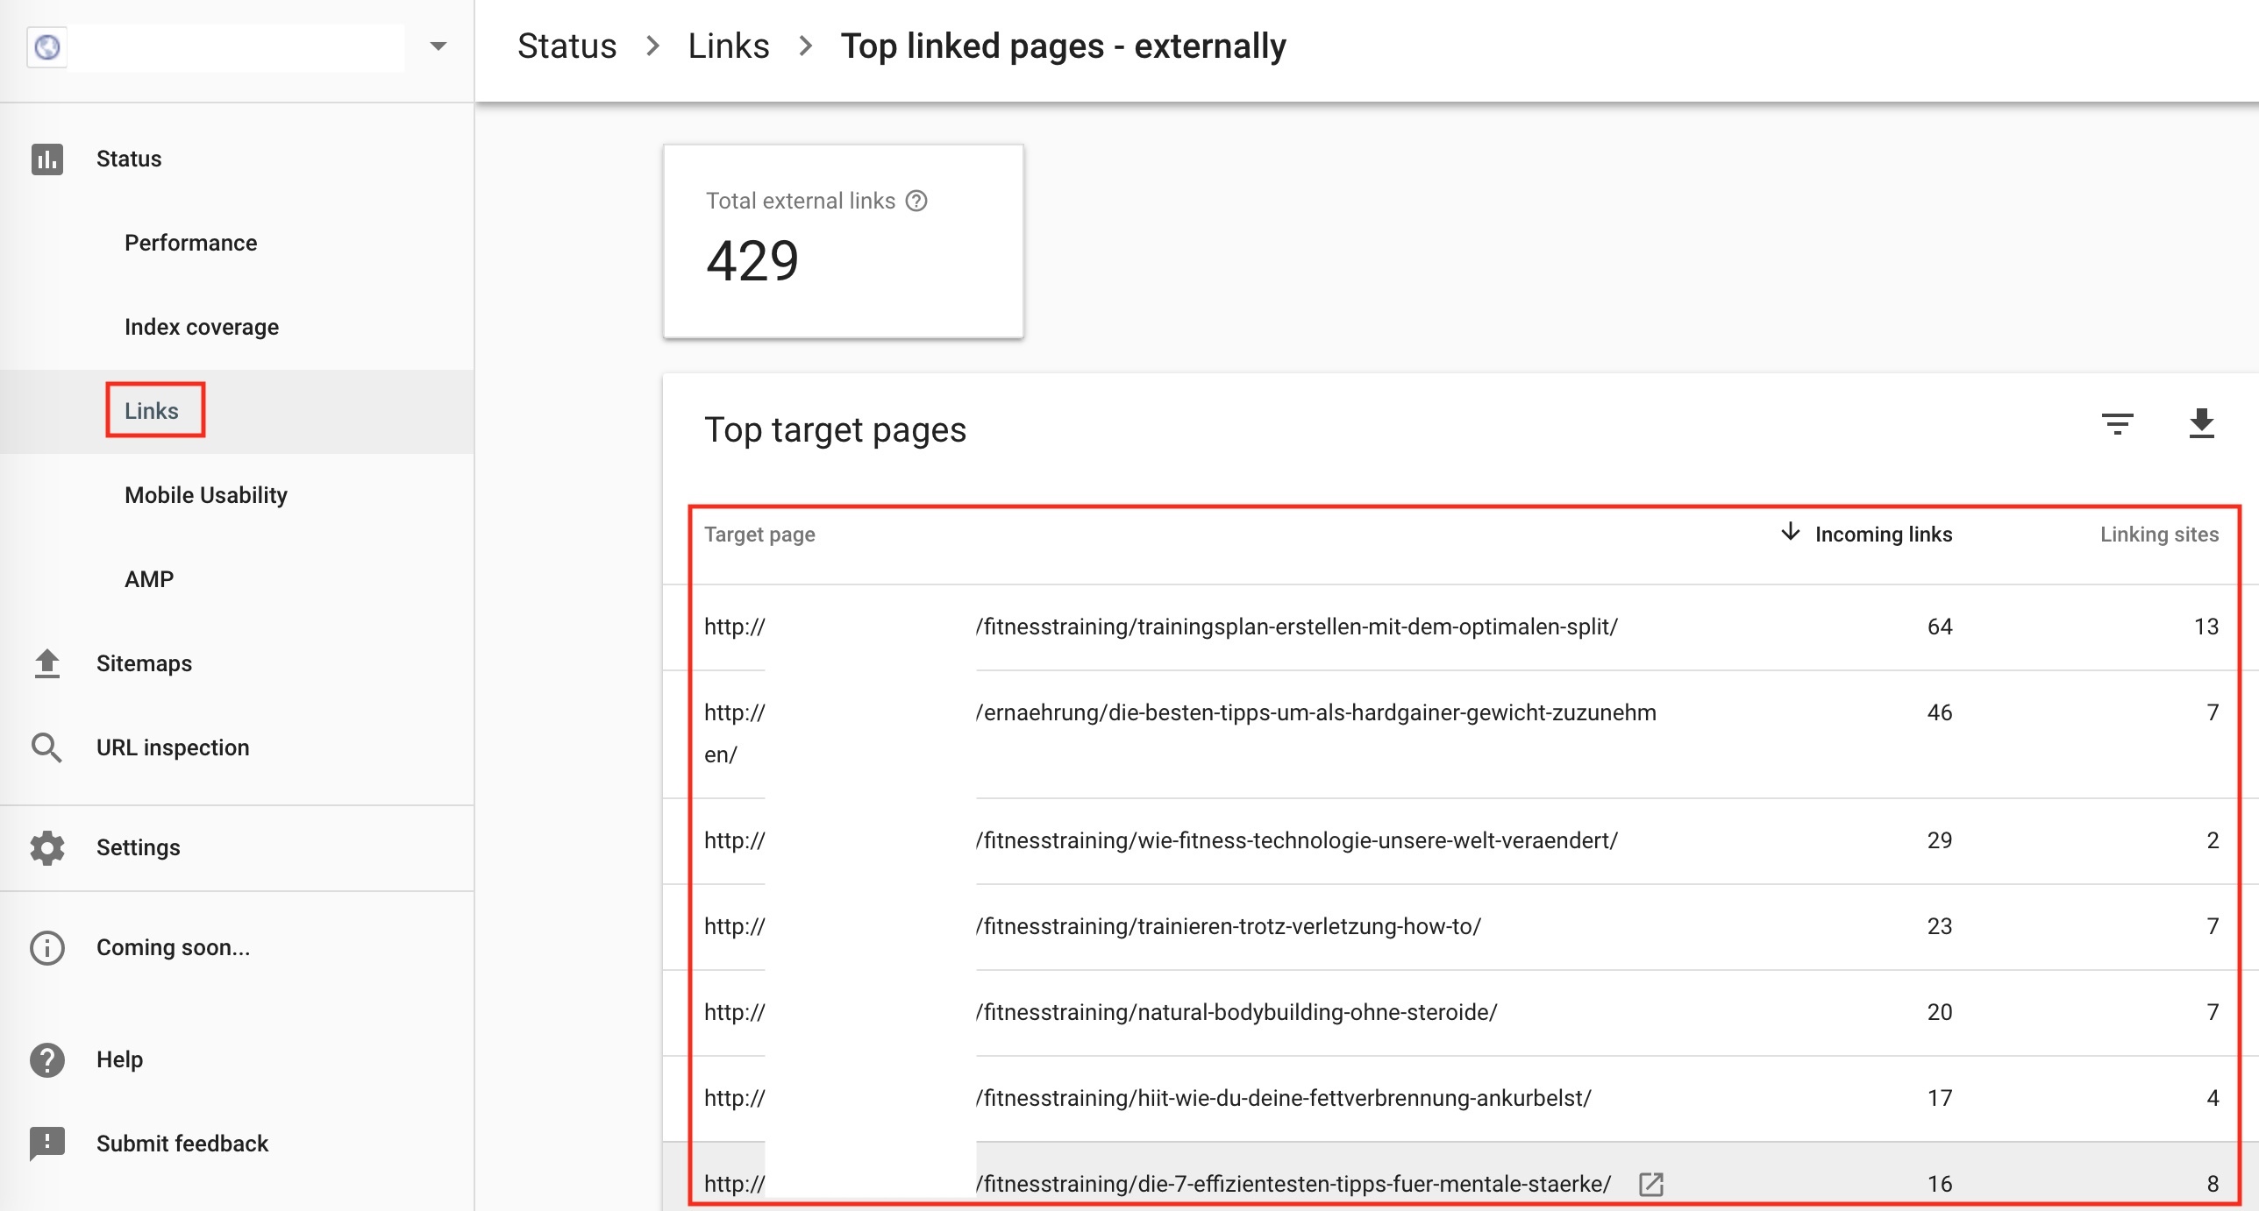This screenshot has height=1211, width=2259.
Task: Click the Performance option in sidebar
Action: [x=191, y=240]
